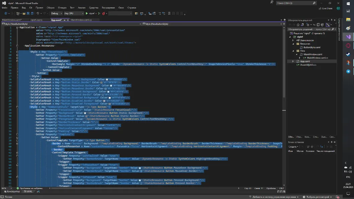354x199 pixels.
Task: Toggle code folding at line 9 Style
Action: coord(17,52)
